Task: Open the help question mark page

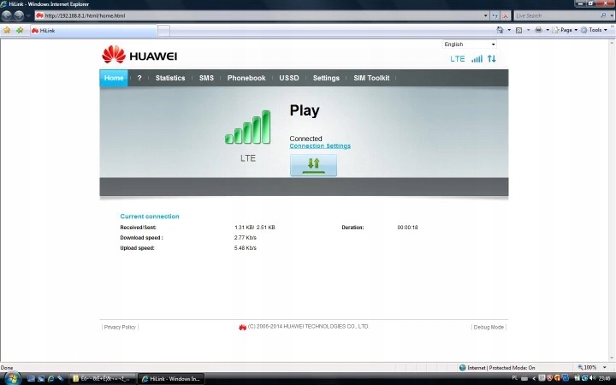Action: [x=139, y=78]
